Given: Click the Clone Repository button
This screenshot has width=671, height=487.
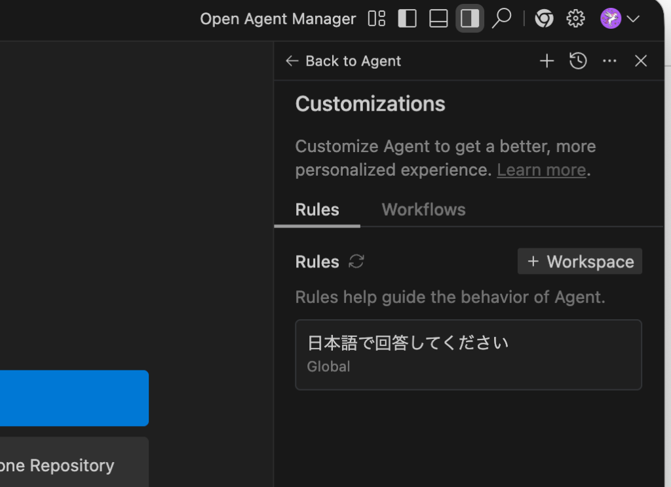Looking at the screenshot, I should click(66, 465).
